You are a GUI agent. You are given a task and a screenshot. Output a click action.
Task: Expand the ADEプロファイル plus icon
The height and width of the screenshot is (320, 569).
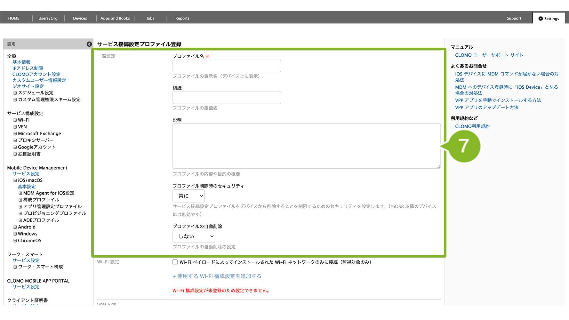(20, 220)
